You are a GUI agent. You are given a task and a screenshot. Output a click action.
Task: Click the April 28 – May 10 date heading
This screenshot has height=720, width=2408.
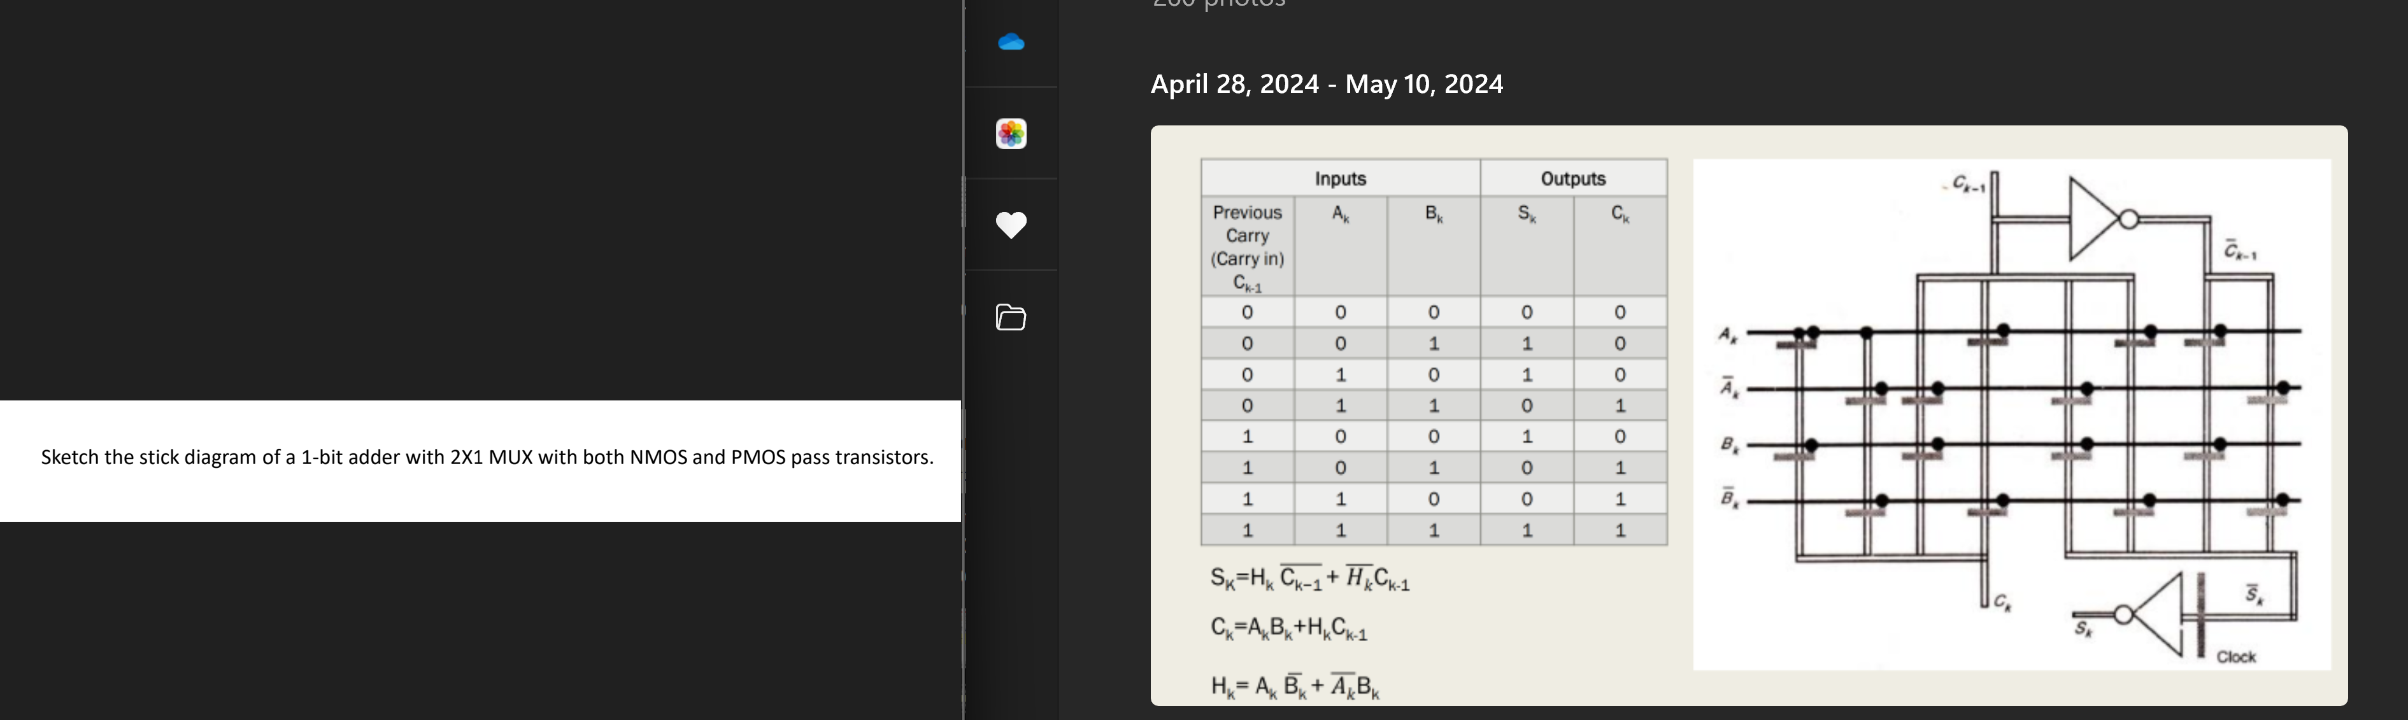(1325, 84)
